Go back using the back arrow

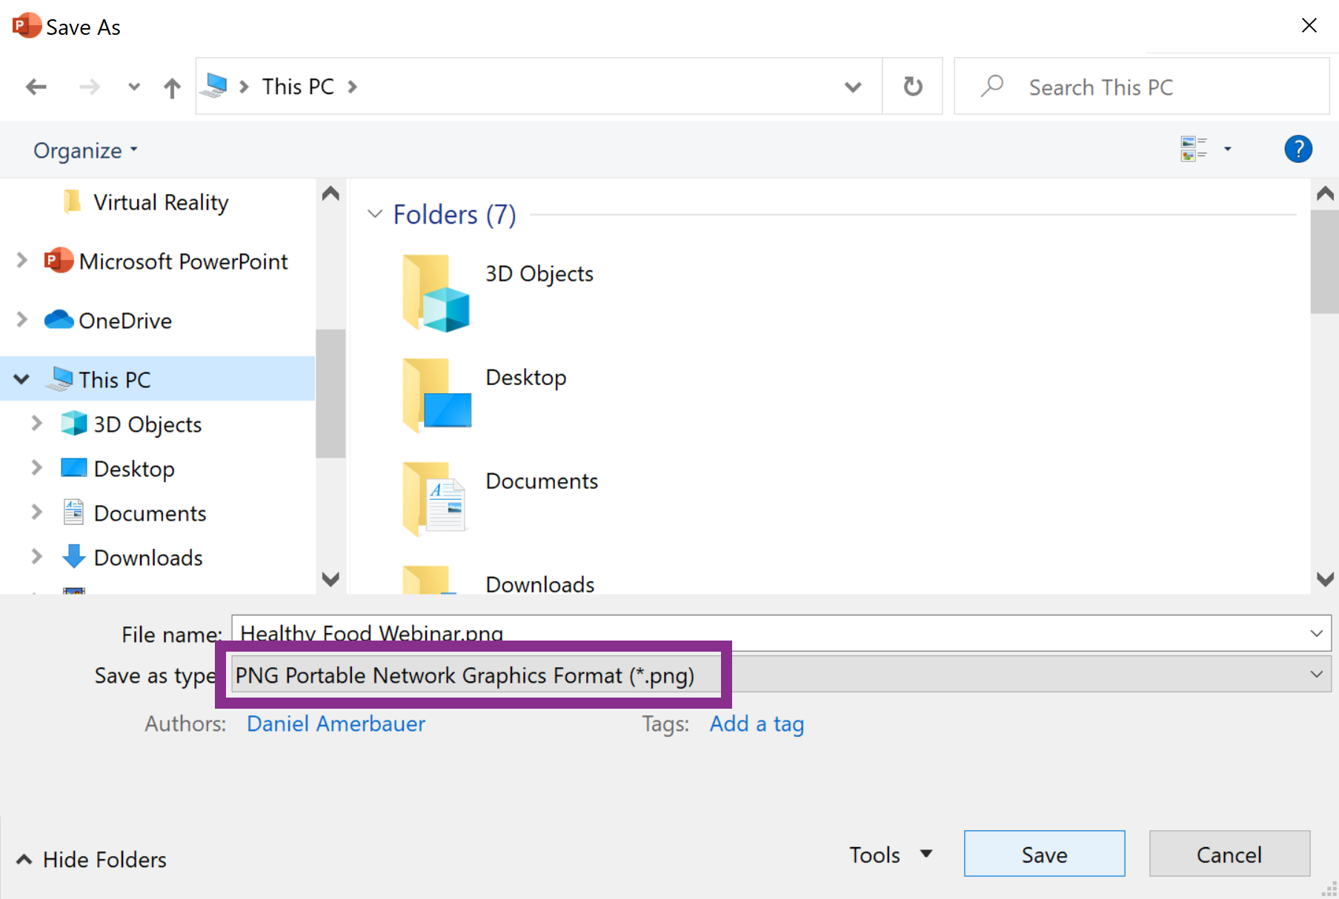click(x=36, y=87)
